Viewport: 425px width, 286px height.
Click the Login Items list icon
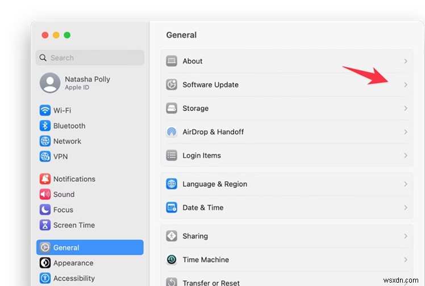click(172, 155)
